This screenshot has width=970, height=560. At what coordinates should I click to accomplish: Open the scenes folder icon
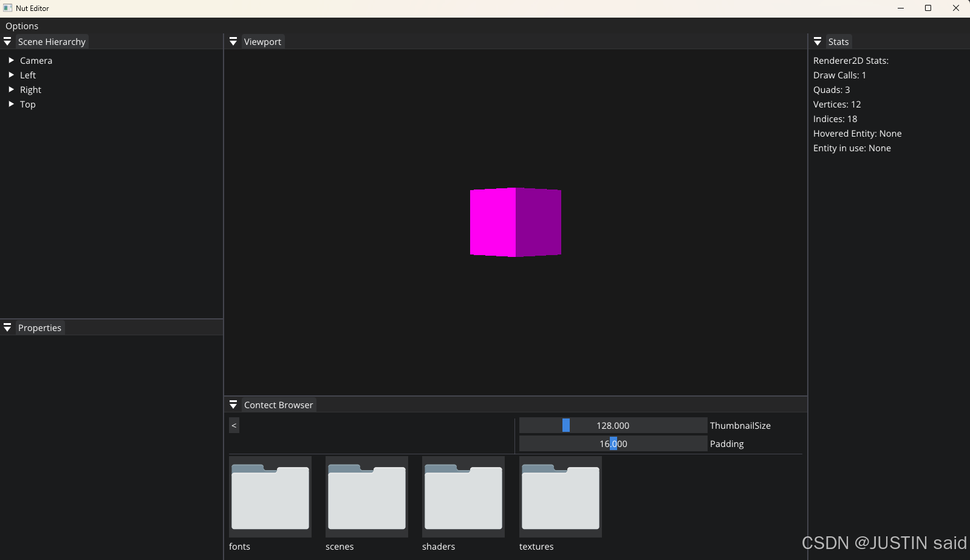(367, 497)
